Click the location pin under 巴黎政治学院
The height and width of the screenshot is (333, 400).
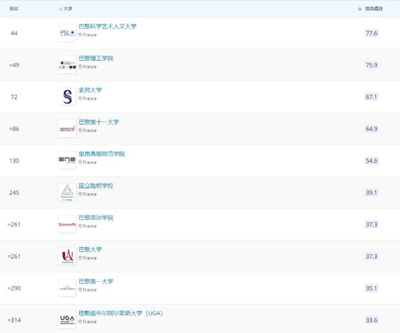coord(80,226)
